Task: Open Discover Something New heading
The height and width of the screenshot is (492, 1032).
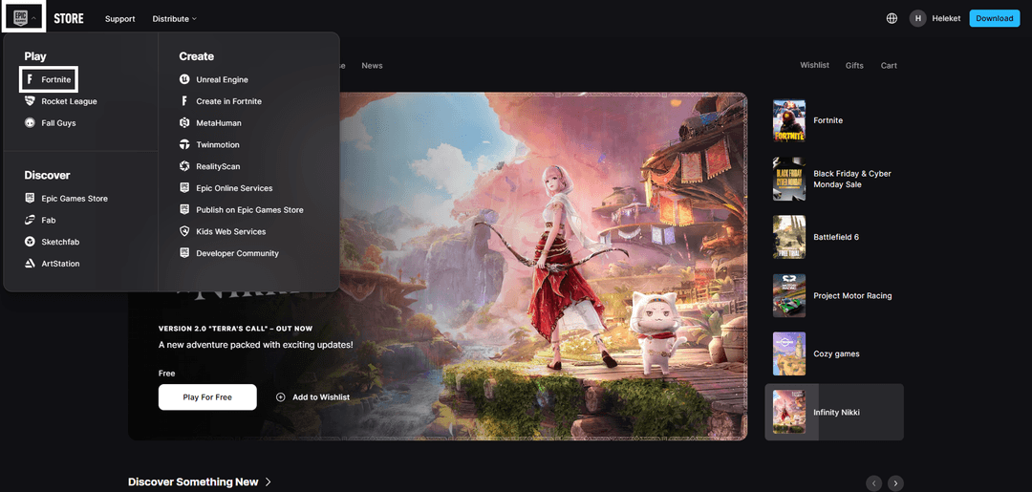Action: point(193,482)
